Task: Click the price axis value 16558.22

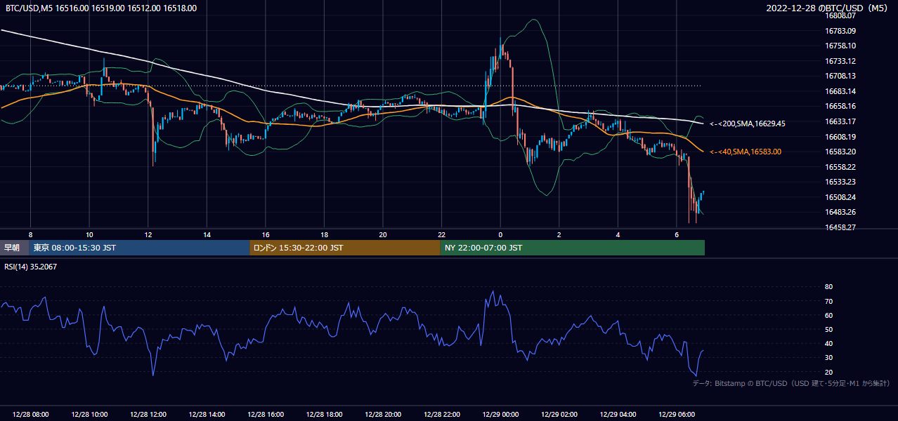Action: pyautogui.click(x=840, y=167)
